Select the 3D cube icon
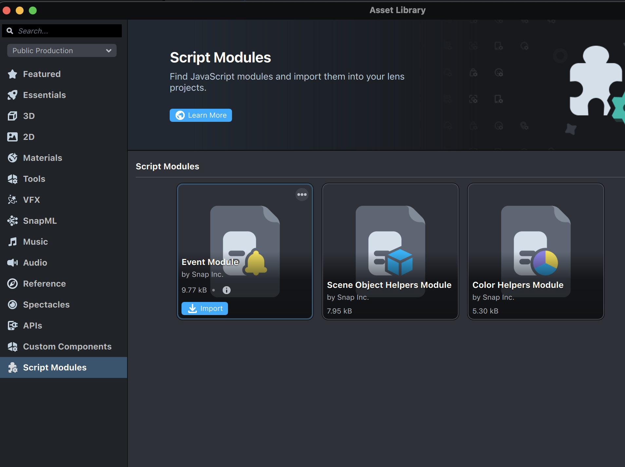625x467 pixels. 12,116
